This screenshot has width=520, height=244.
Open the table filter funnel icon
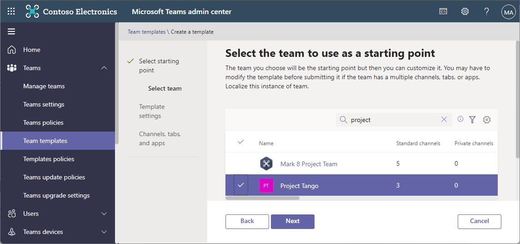472,120
